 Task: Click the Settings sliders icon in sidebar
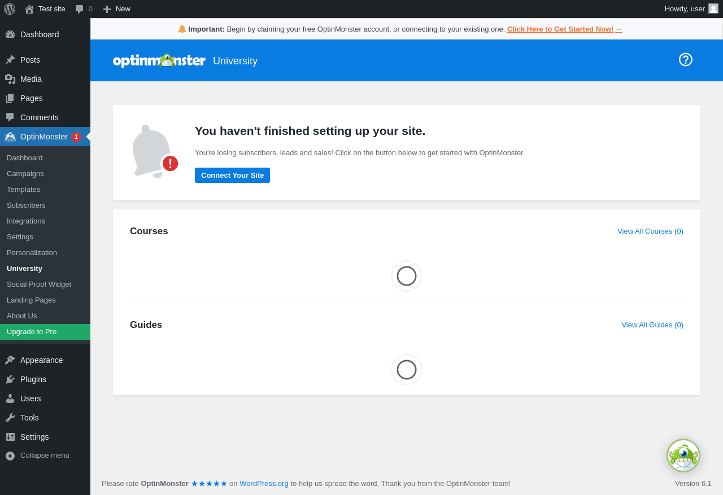pos(10,437)
